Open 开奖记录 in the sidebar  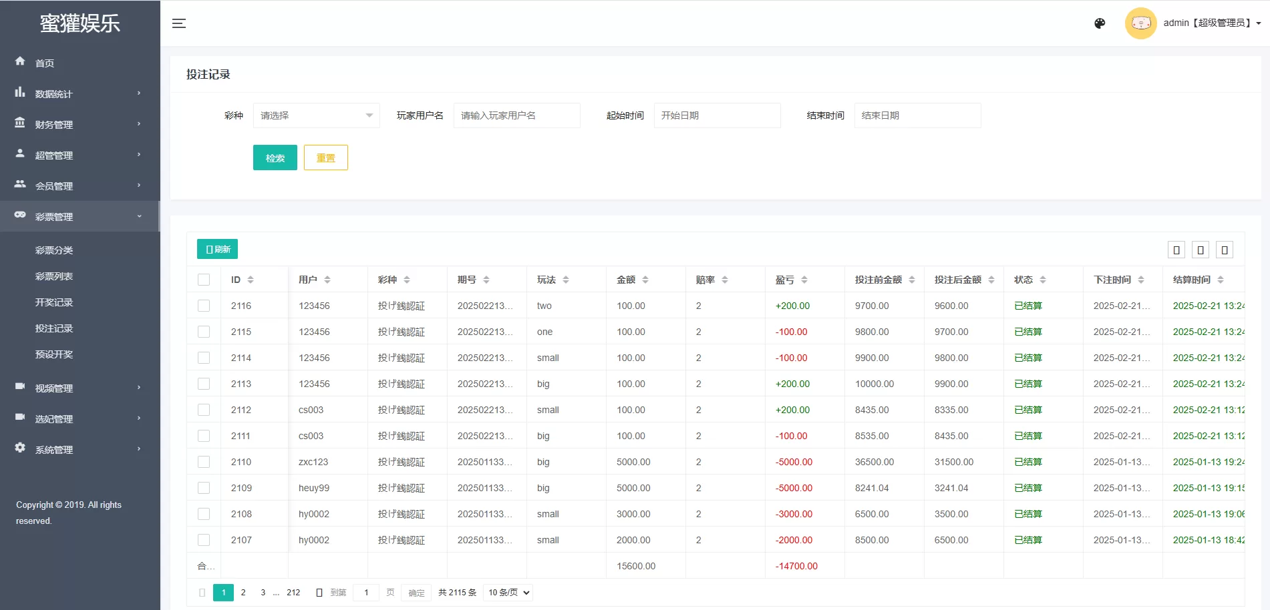click(54, 302)
